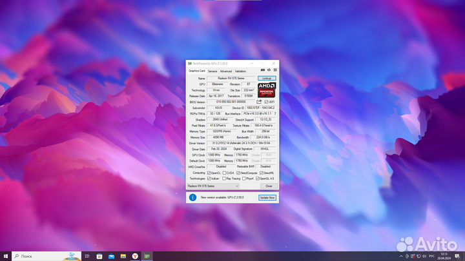Toggle the Ray Tracing checkbox

224,179
